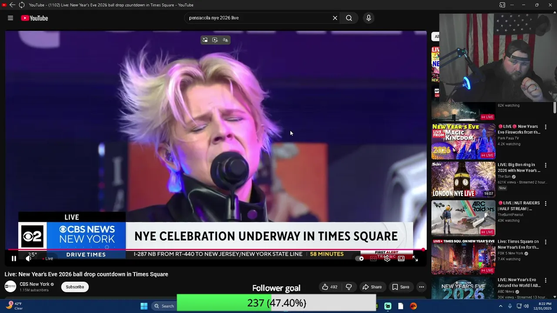Click the translate overlay icon atop video

click(x=225, y=40)
